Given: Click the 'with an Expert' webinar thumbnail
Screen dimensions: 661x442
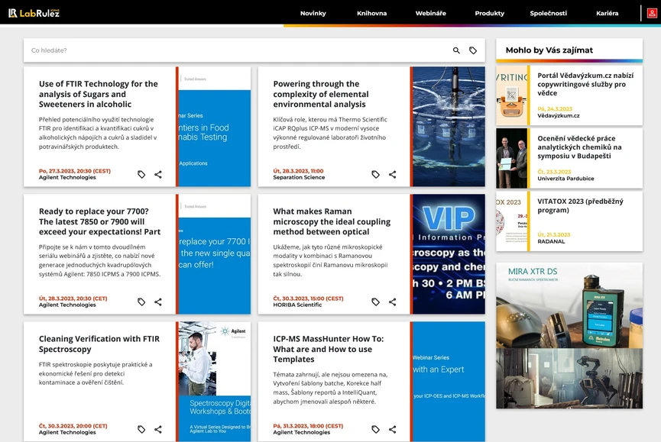Looking at the screenshot, I should 449,382.
